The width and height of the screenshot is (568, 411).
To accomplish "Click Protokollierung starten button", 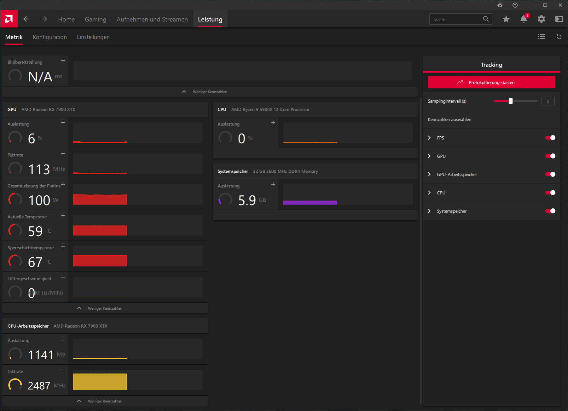I will [491, 82].
